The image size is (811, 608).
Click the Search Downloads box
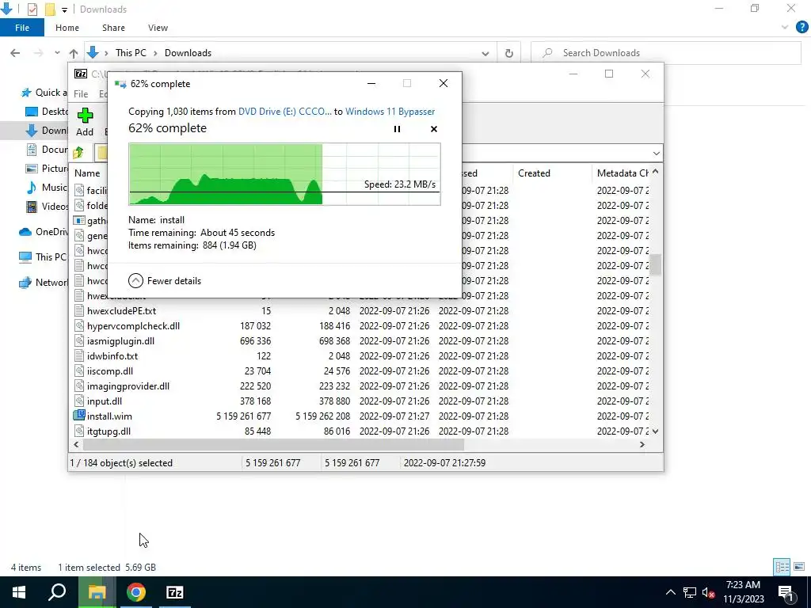coord(665,53)
